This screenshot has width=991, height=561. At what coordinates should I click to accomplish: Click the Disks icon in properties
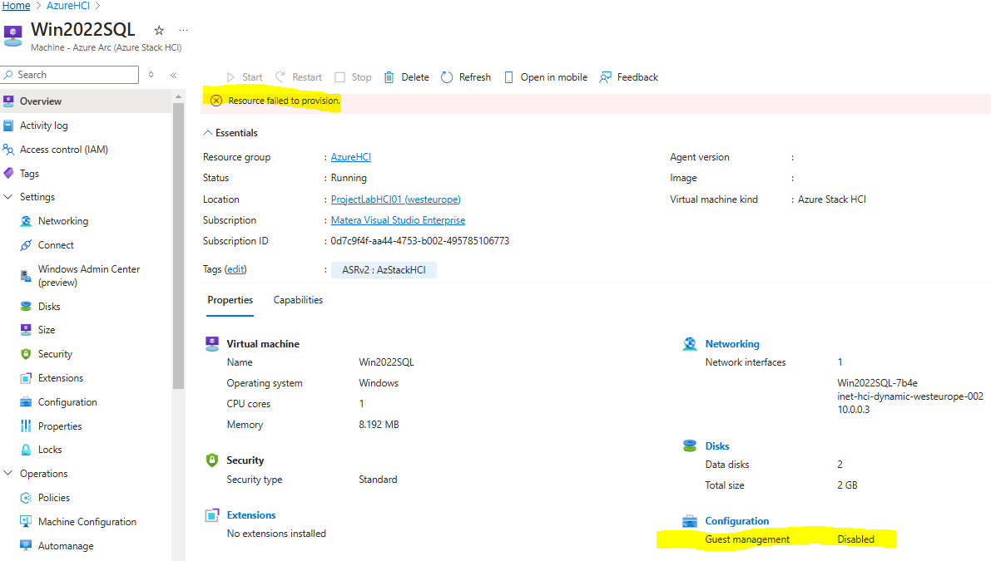(x=690, y=446)
